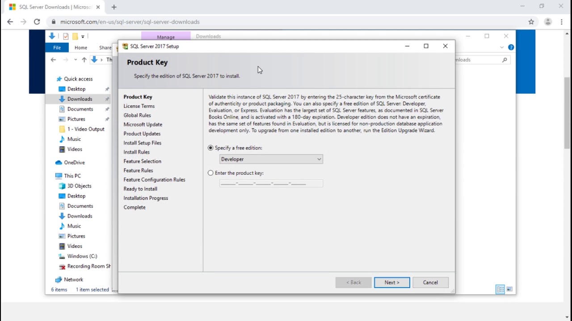Click the Properties icon in Explorer quick access toolbar
Screen dimensions: 572x321
pyautogui.click(x=66, y=37)
